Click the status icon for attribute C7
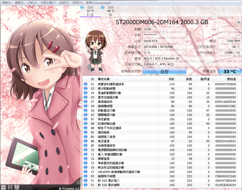The image size is (242, 190). (85, 172)
